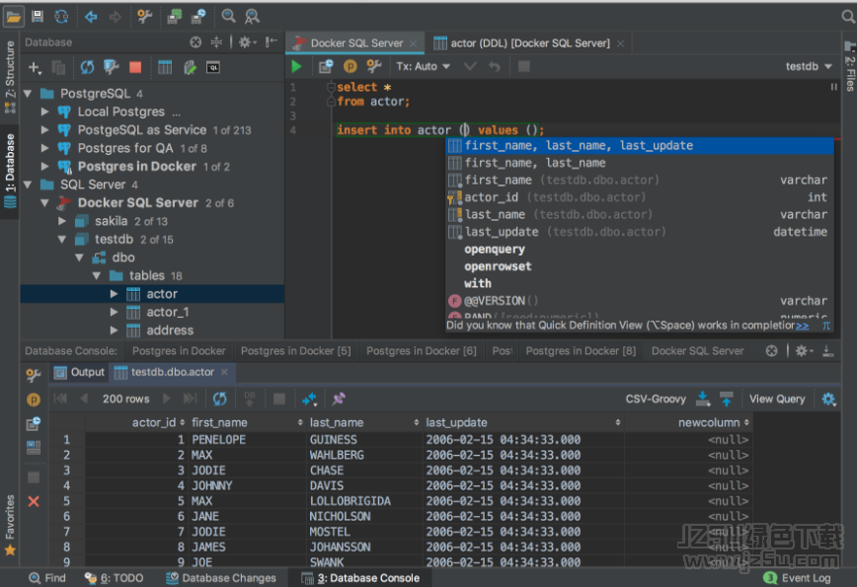This screenshot has height=587, width=857.
Task: Collapse the PostgreSQL folder node
Action: coord(28,94)
